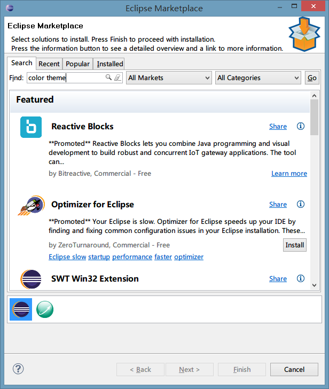
Task: Click the Go button
Action: coord(312,78)
